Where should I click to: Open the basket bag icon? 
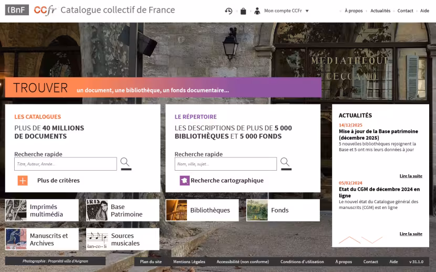243,11
